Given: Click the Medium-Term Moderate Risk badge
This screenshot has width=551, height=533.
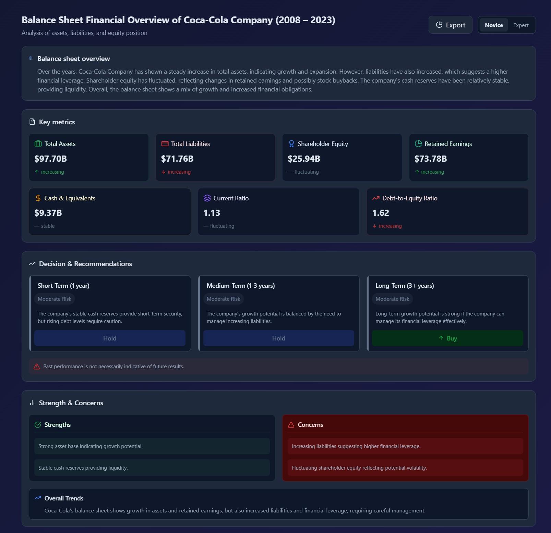Looking at the screenshot, I should coord(224,299).
